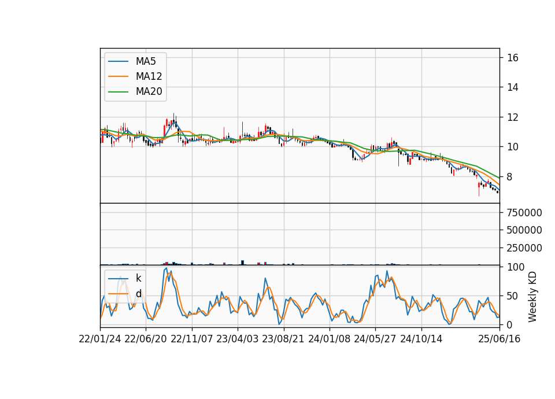555x399 pixels.
Task: Click the KD axis value 50
Action: coord(513,296)
